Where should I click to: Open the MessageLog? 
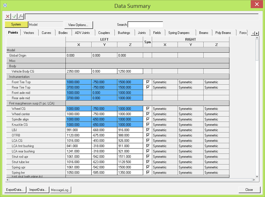(61, 190)
